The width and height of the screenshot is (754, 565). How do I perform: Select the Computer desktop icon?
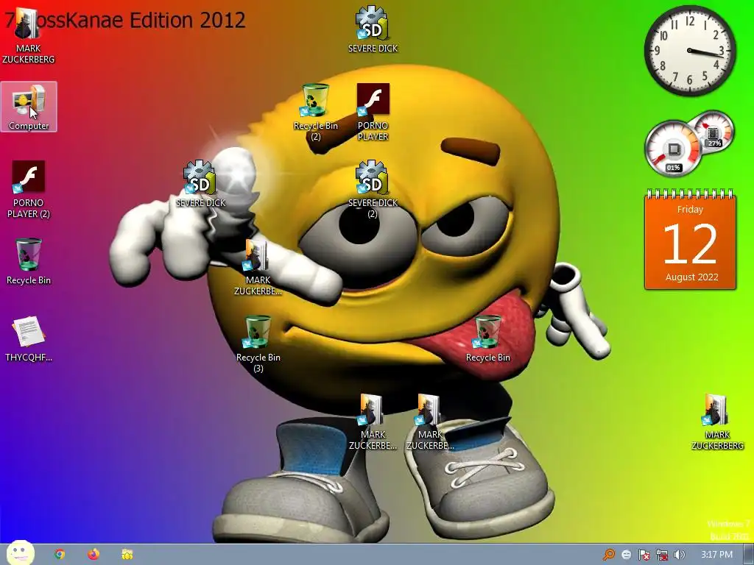29,107
